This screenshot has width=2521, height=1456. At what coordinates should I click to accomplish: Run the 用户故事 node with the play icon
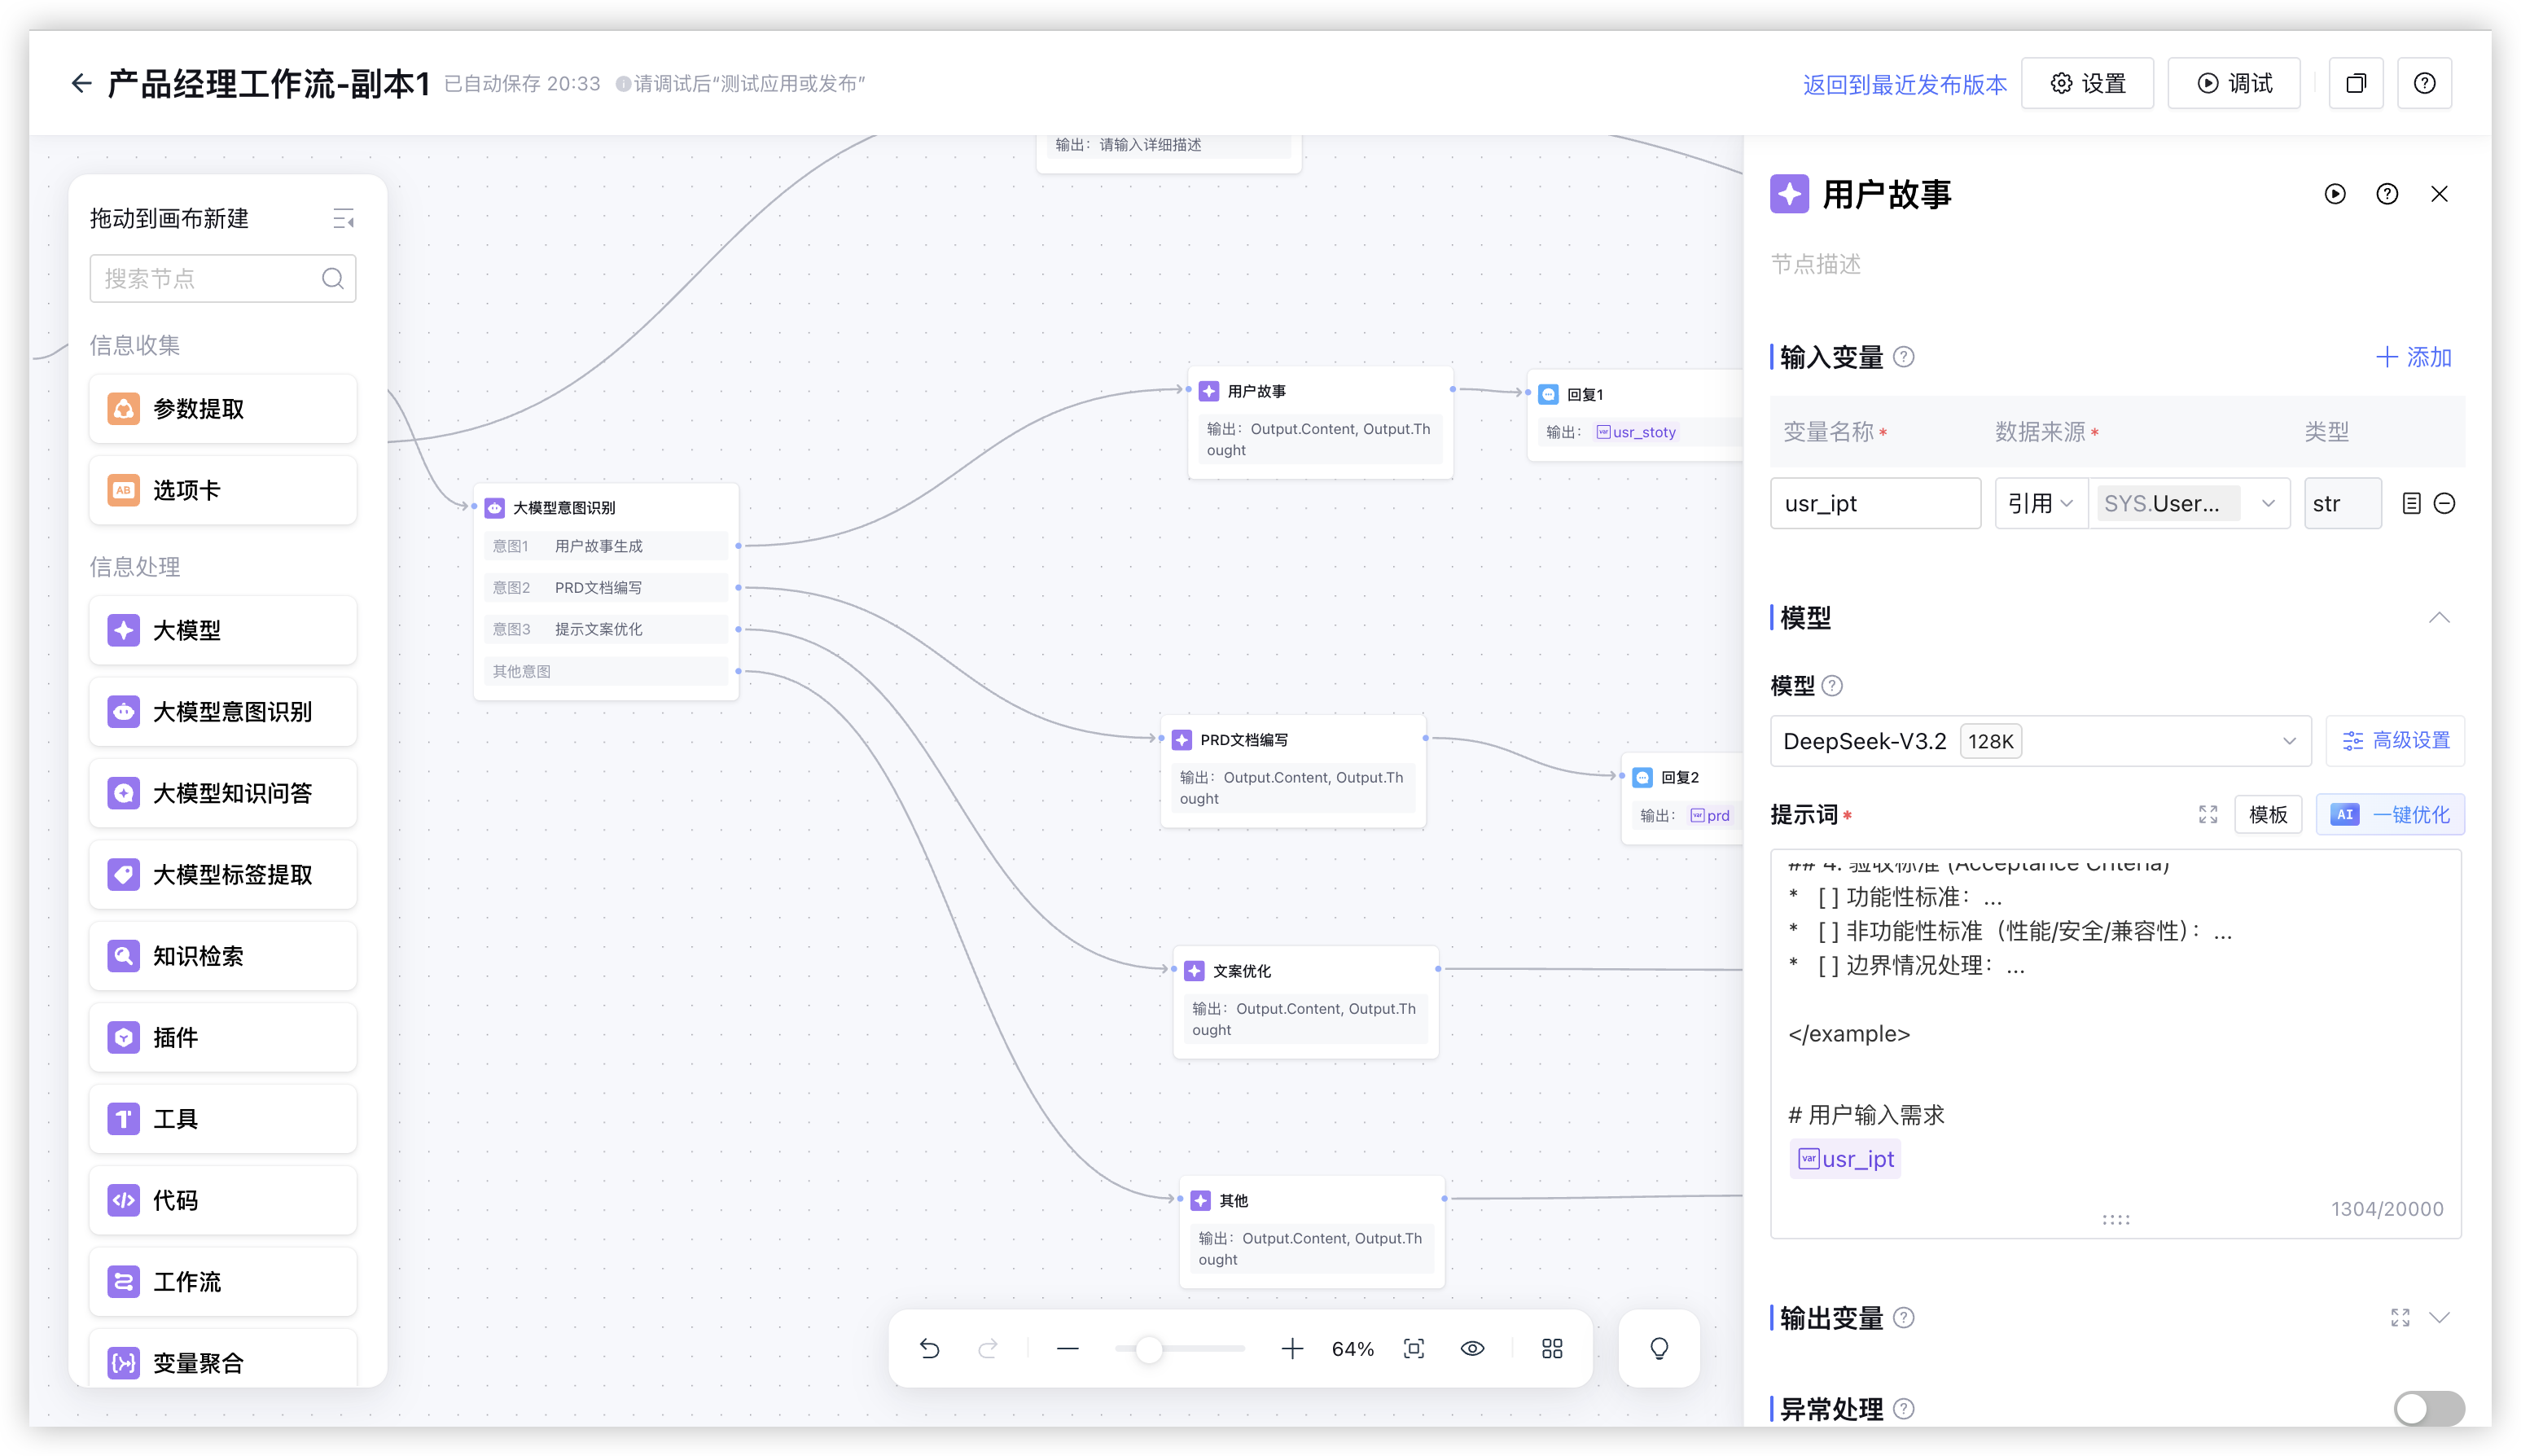pos(2334,194)
